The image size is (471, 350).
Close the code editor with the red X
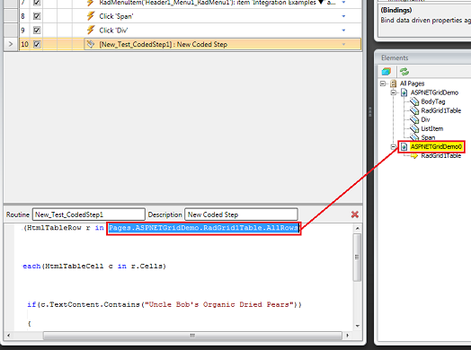click(355, 214)
